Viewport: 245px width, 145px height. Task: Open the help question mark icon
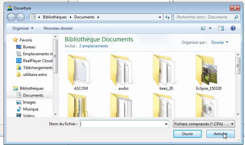[x=233, y=29]
